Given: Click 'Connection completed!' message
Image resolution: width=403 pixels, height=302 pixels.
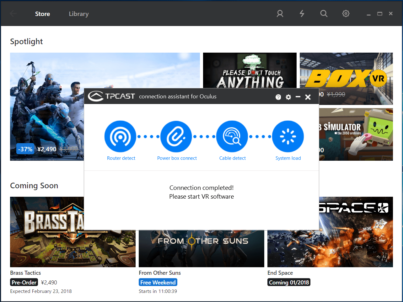Looking at the screenshot, I should pyautogui.click(x=201, y=188).
